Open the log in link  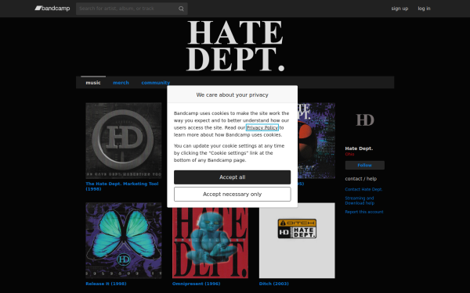(424, 9)
